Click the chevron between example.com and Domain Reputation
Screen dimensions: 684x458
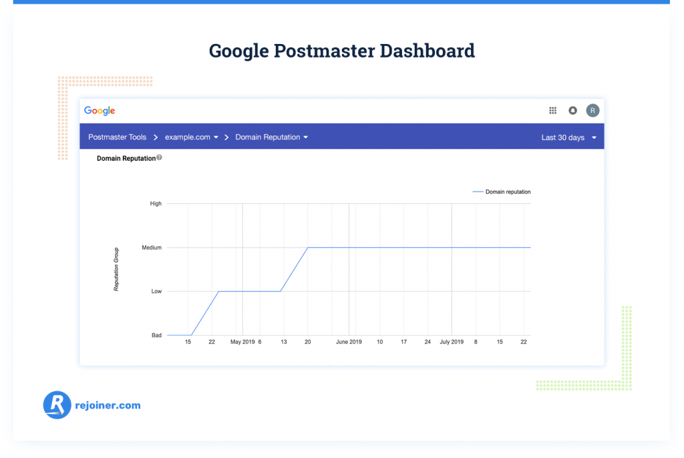[x=226, y=137]
